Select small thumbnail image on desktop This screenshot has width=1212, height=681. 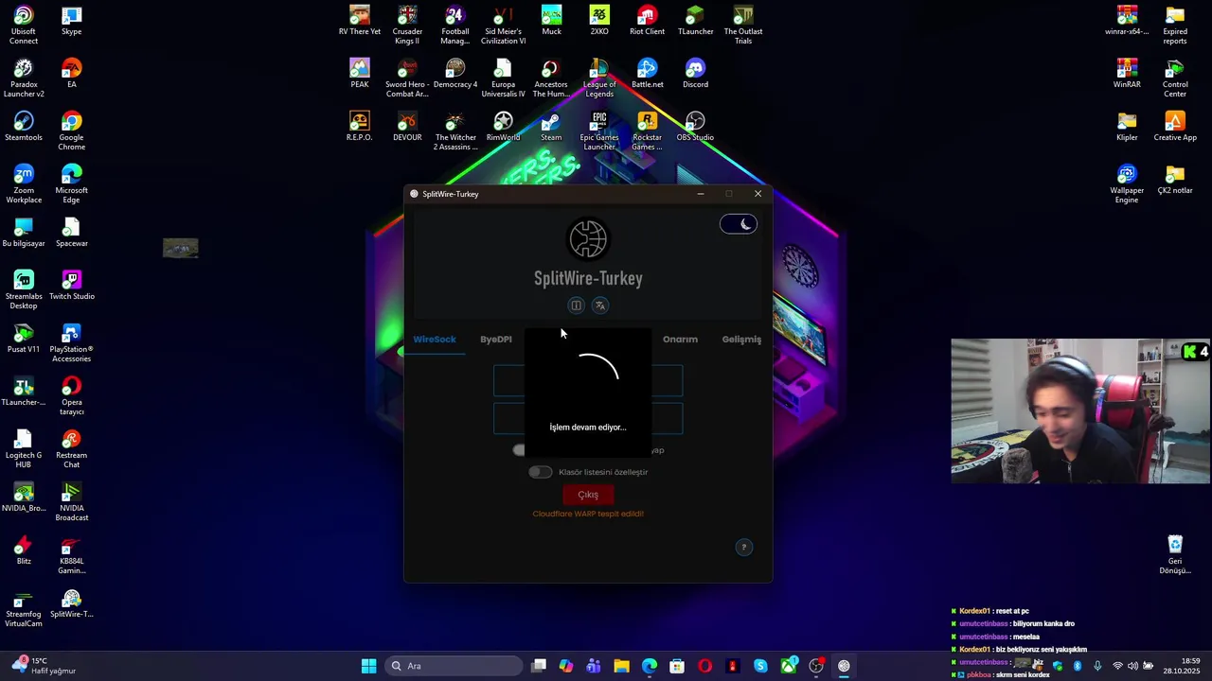pyautogui.click(x=180, y=248)
